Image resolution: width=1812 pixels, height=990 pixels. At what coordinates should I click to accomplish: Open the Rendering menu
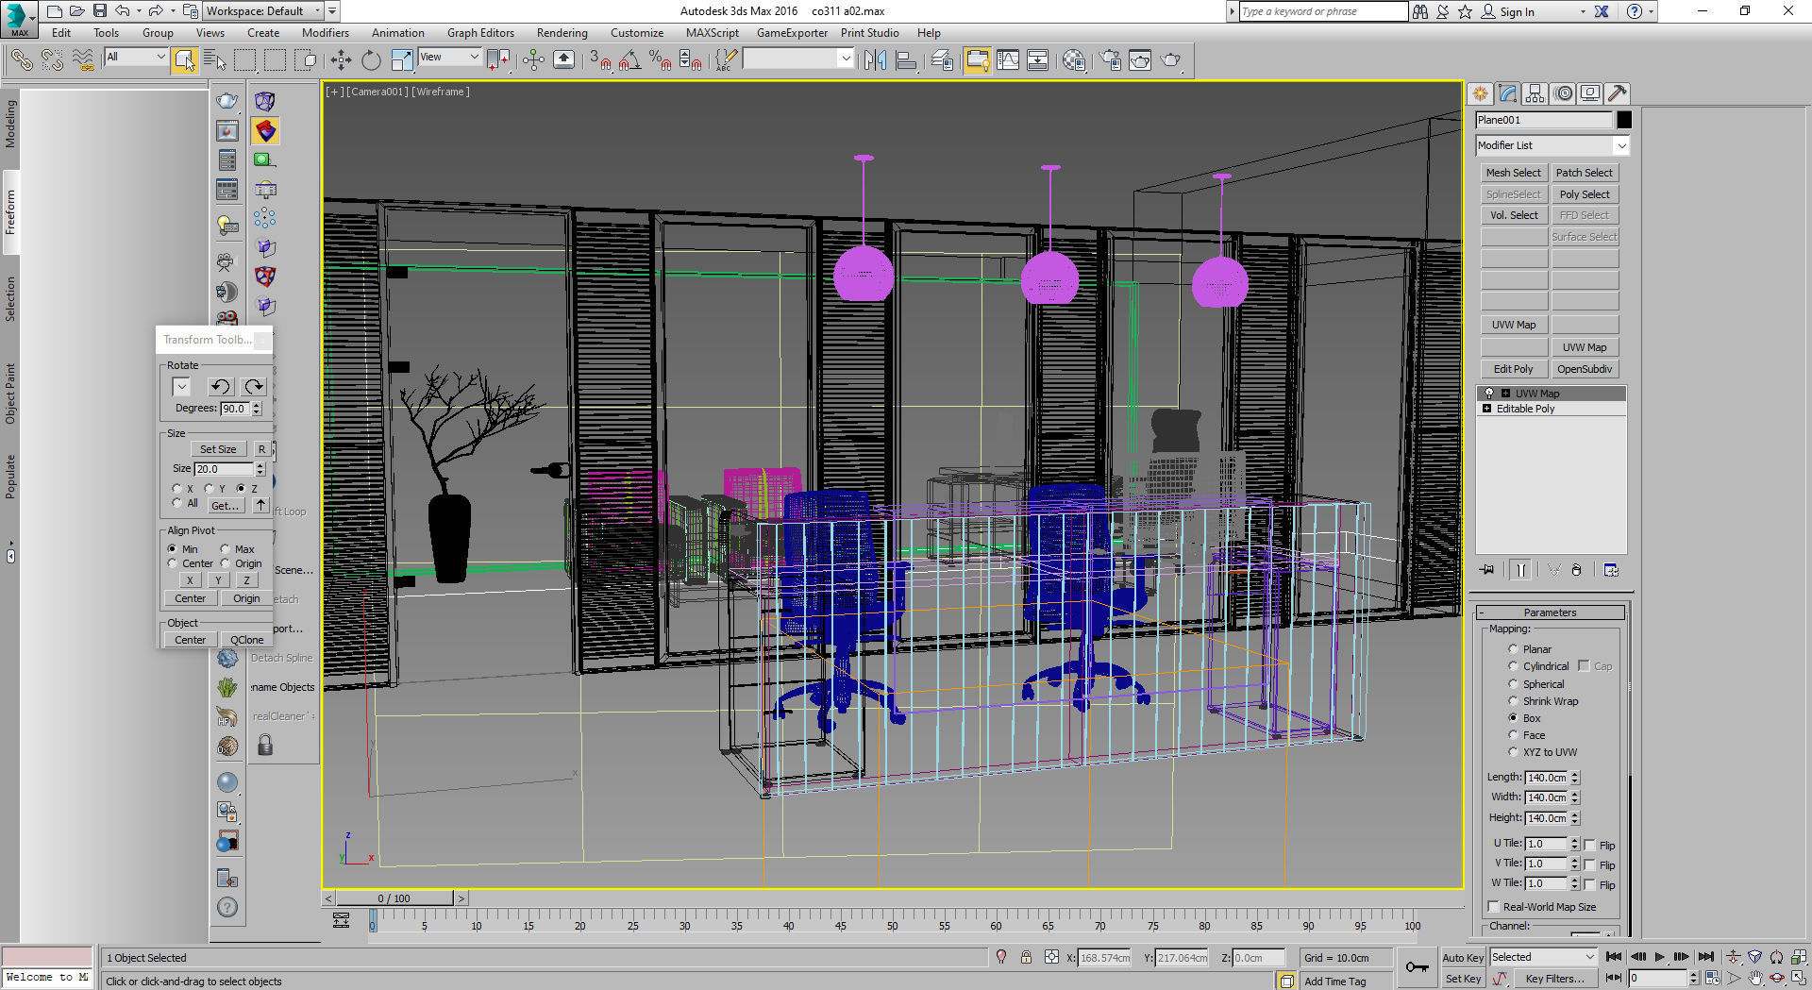tap(562, 33)
